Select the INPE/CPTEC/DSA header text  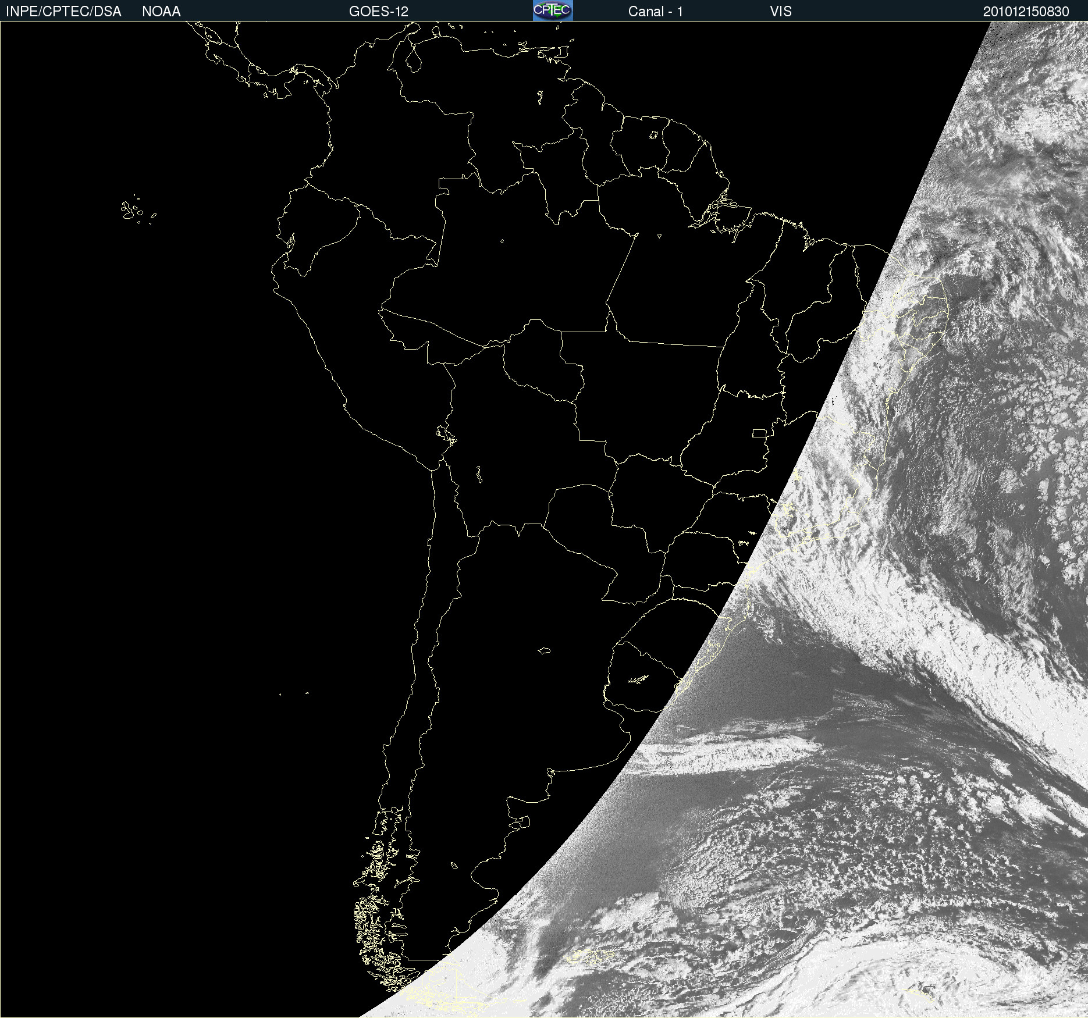[x=63, y=12]
